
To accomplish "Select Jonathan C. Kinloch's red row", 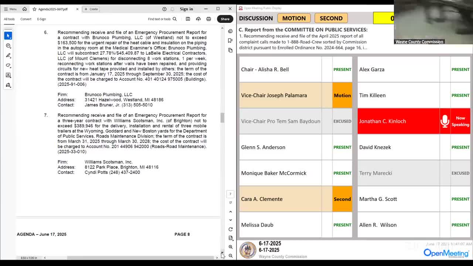I will pyautogui.click(x=414, y=121).
